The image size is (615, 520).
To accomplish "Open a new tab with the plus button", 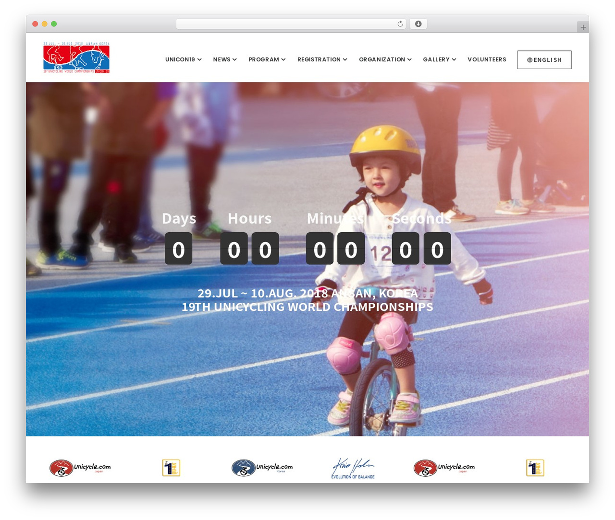I will (583, 27).
